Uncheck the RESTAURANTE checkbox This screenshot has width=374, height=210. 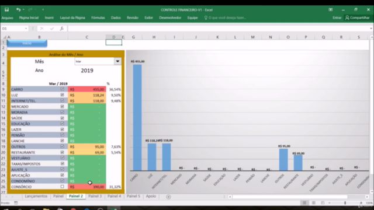tap(63, 152)
